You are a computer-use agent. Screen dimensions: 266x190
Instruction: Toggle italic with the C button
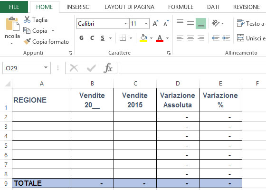[x=92, y=38]
